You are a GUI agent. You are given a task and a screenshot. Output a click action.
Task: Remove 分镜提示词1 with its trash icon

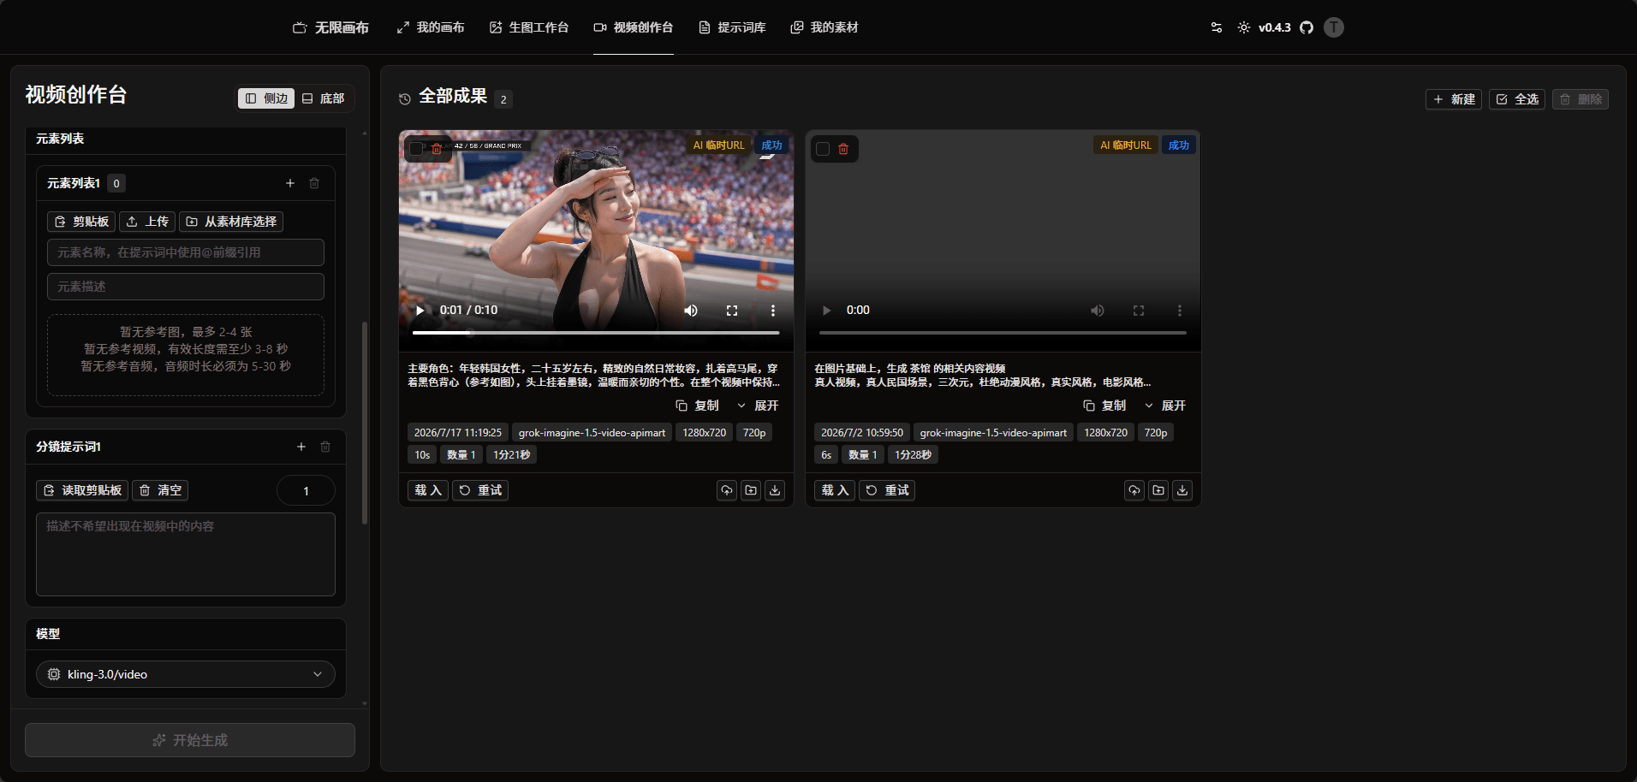tap(325, 447)
